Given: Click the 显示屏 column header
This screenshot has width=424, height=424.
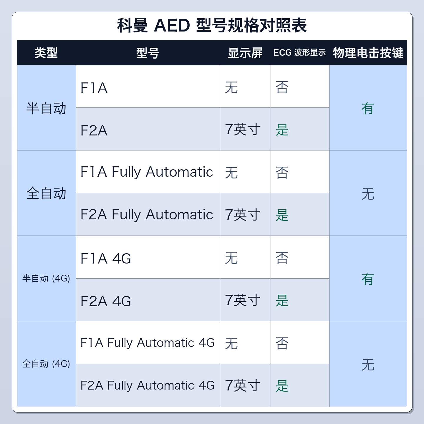Looking at the screenshot, I should pyautogui.click(x=245, y=53).
